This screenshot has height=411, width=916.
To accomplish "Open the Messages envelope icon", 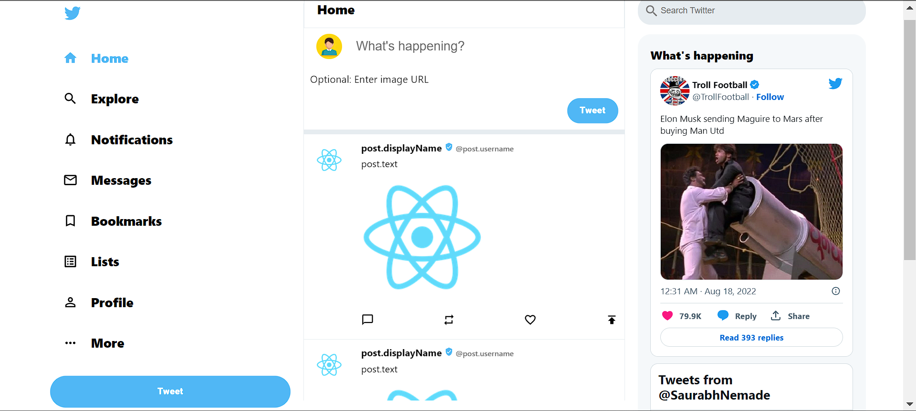I will click(70, 180).
